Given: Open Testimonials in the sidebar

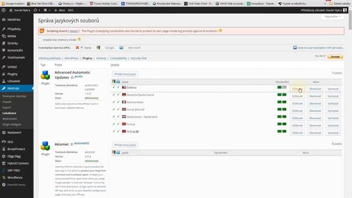Looking at the screenshot, I should 16,57.
